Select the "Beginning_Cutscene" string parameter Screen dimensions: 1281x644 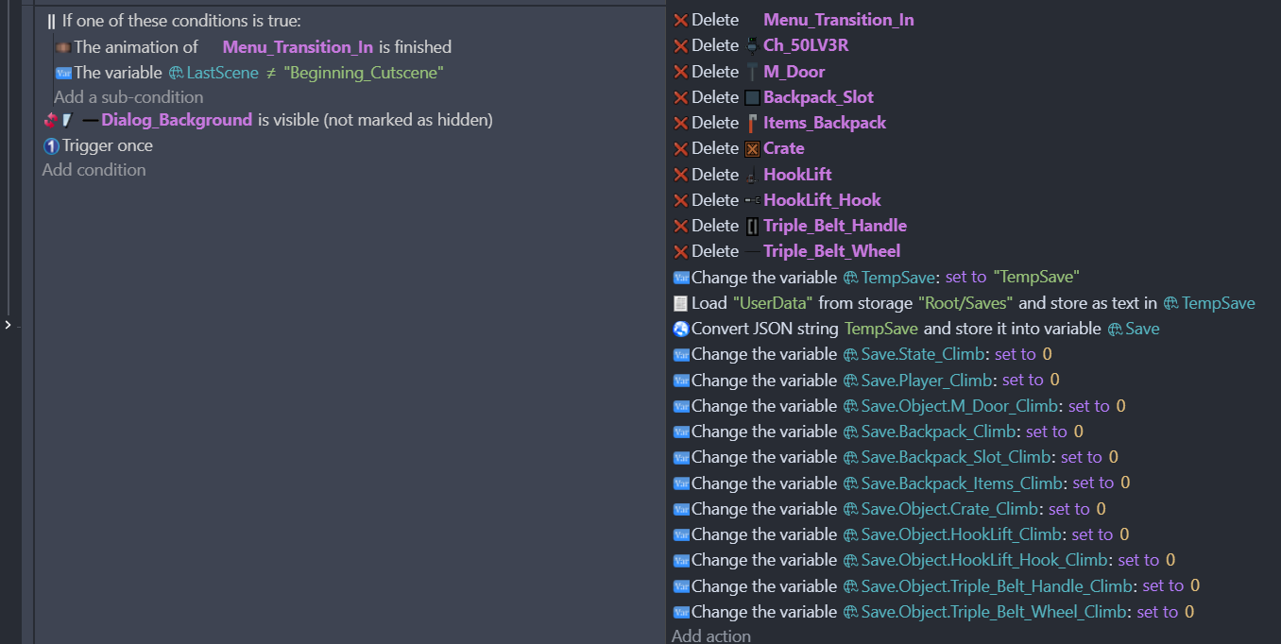coord(364,73)
